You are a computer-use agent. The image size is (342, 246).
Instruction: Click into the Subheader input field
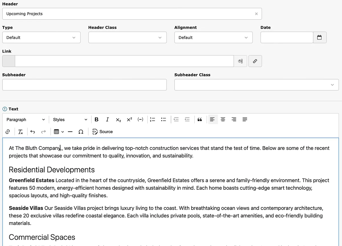(x=84, y=85)
